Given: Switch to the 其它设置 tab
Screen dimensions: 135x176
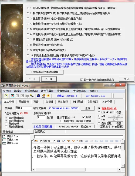Looking at the screenshot, I should pyautogui.click(x=107, y=102).
